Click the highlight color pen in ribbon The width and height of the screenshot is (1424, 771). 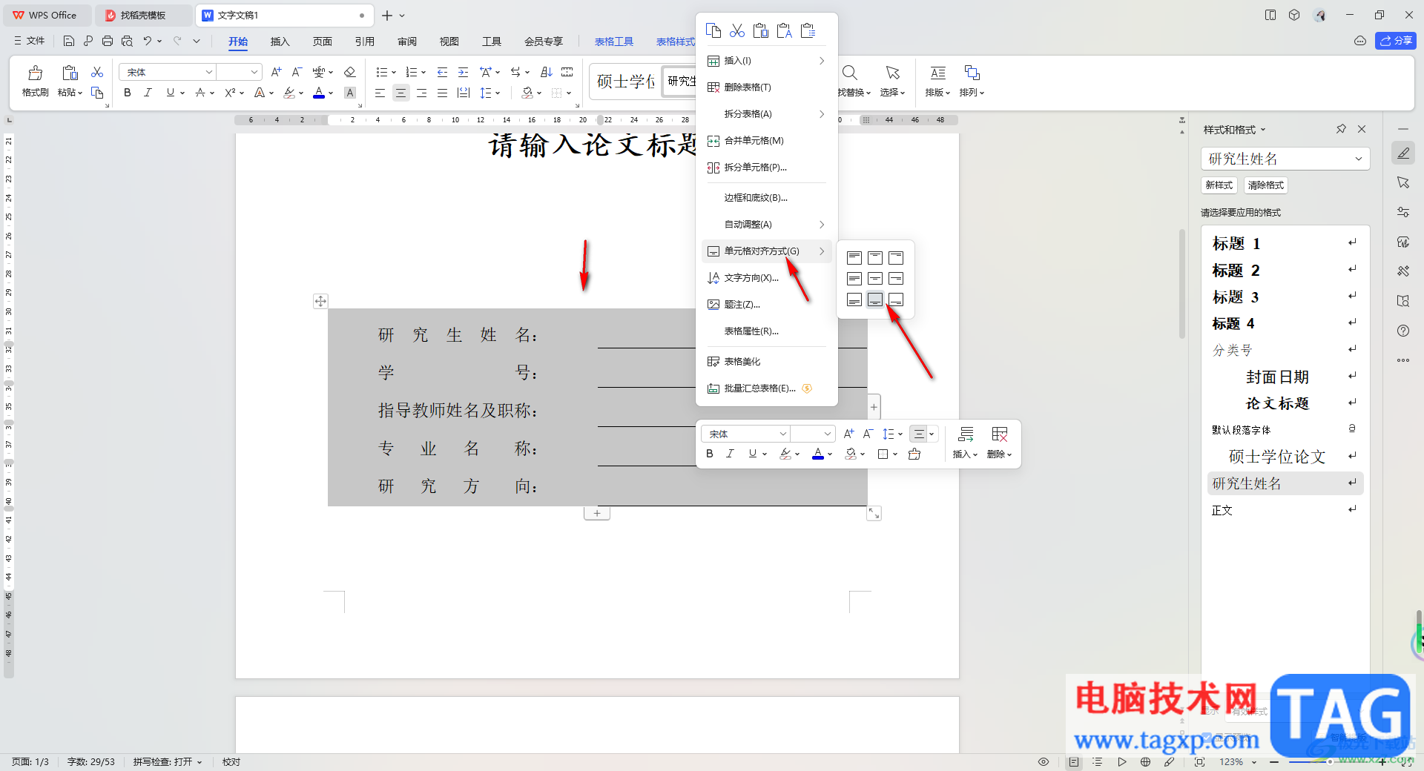tap(289, 93)
